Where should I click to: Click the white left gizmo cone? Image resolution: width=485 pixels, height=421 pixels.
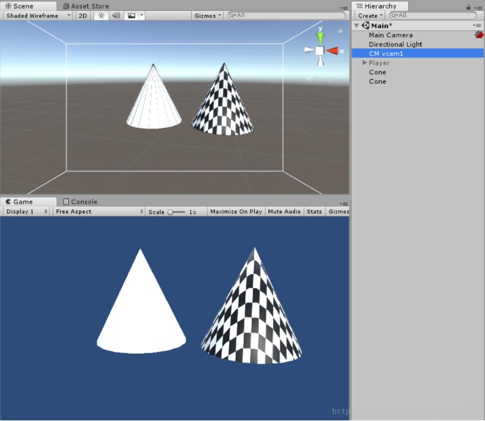[309, 50]
